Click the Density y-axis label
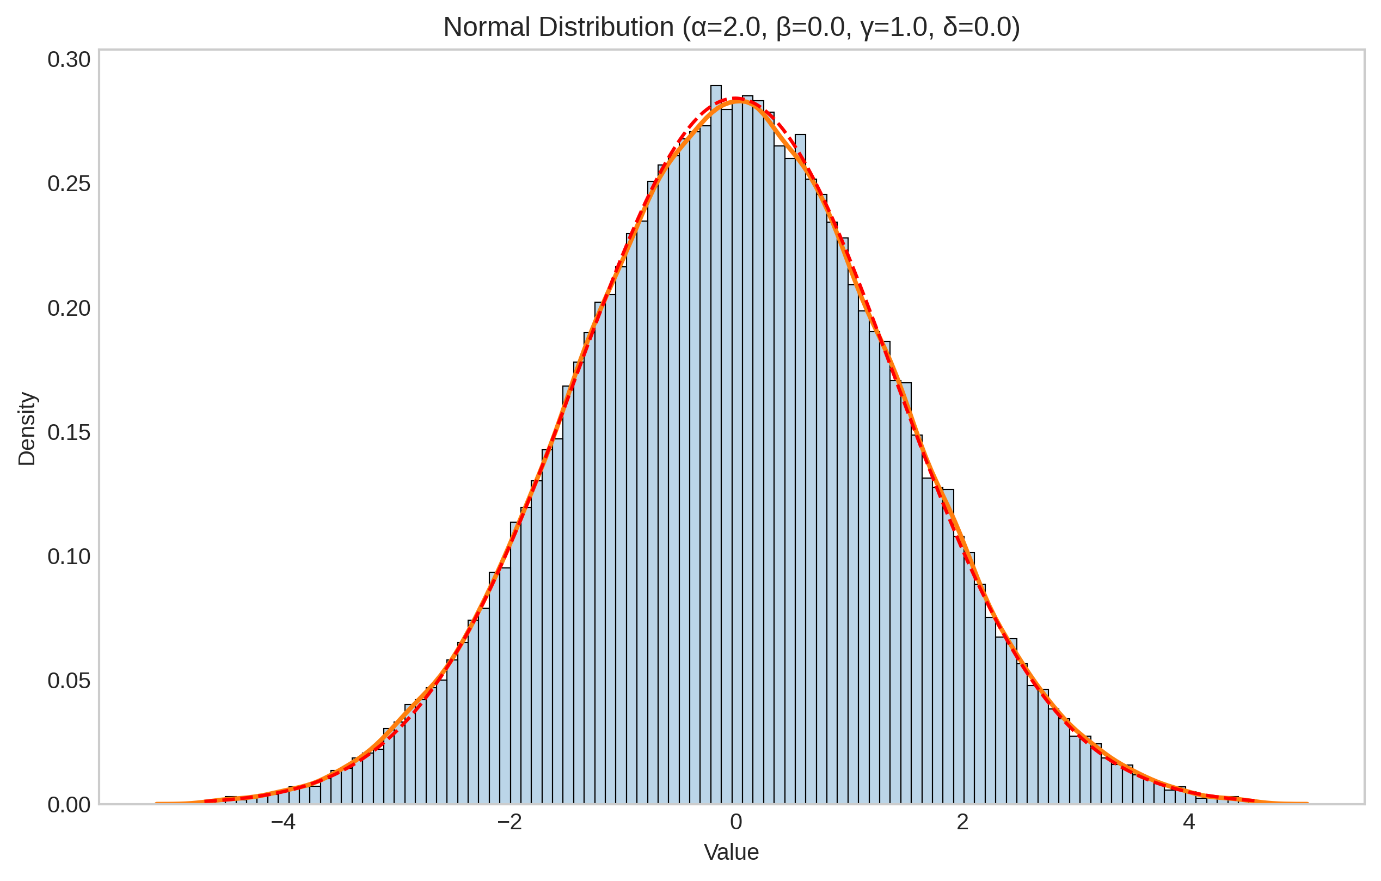This screenshot has height=881, width=1381. coord(27,429)
